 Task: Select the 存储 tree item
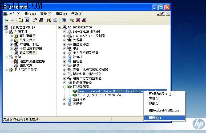click(18, 57)
